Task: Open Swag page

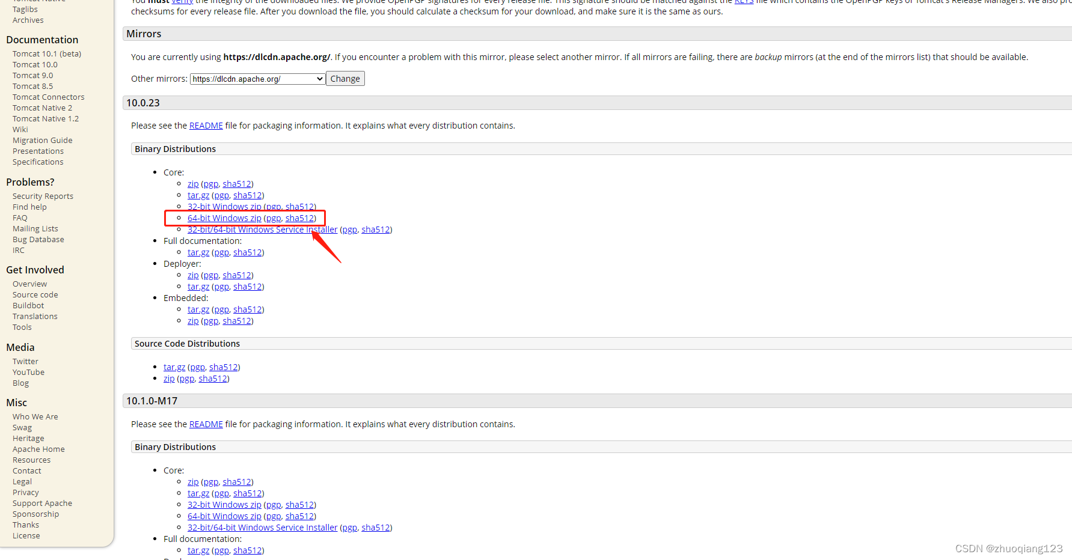Action: 22,428
